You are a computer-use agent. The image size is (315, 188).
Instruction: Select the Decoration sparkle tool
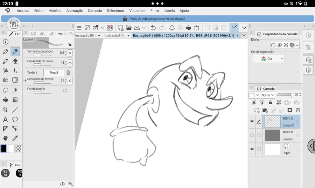coord(15,70)
